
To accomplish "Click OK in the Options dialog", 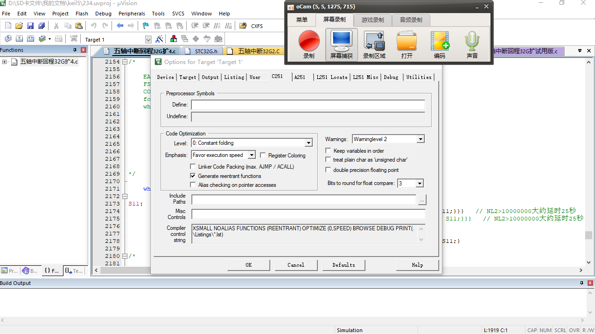I will pyautogui.click(x=249, y=265).
